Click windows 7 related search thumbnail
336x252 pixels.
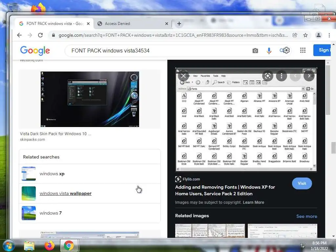(x=29, y=213)
